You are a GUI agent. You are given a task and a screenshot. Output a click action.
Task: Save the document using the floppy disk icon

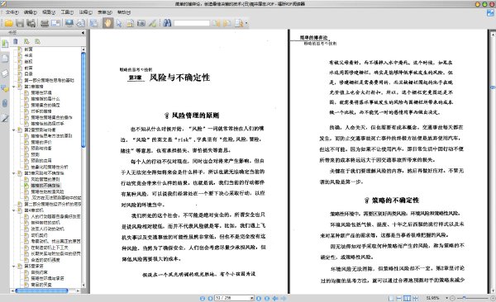20,23
